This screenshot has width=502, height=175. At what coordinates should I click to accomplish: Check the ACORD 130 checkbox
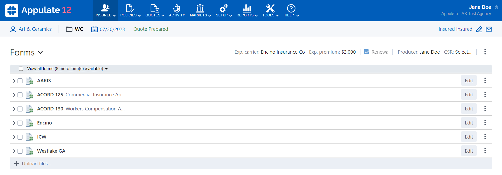click(x=20, y=109)
